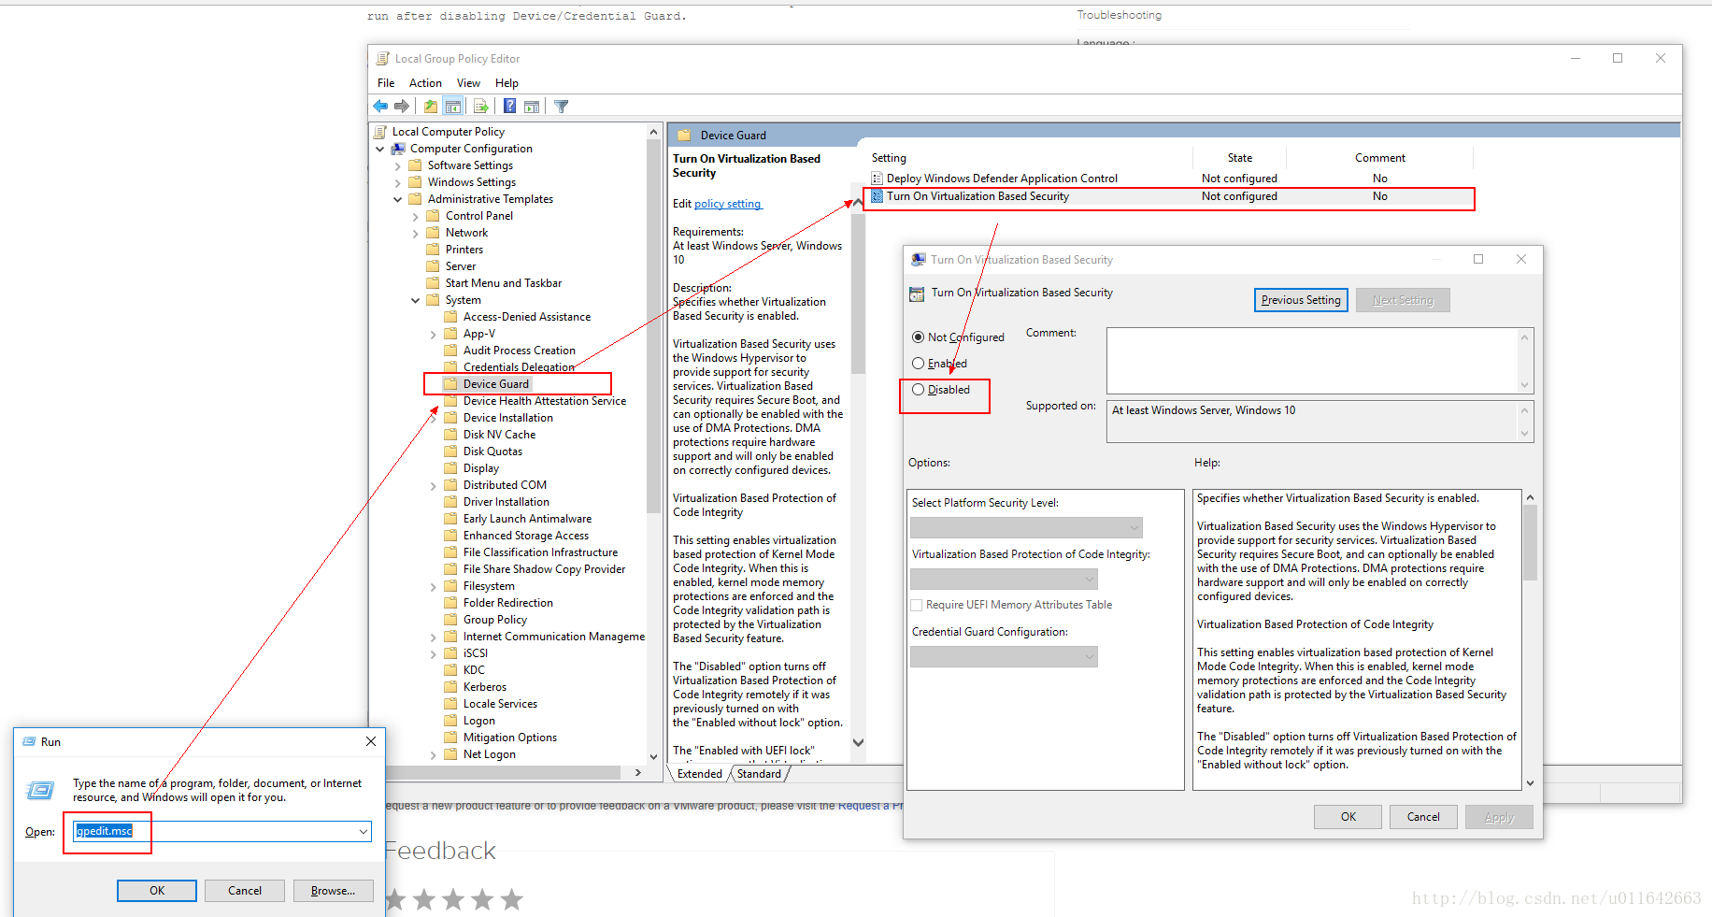Collapse the Administrative Templates node
The width and height of the screenshot is (1712, 917).
[x=398, y=199]
